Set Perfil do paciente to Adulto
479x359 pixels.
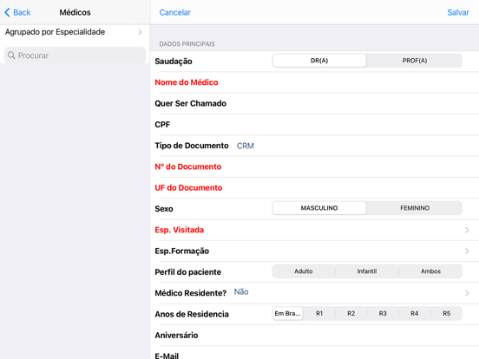pyautogui.click(x=304, y=271)
